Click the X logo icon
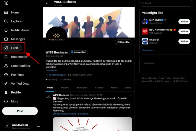 [6, 3]
